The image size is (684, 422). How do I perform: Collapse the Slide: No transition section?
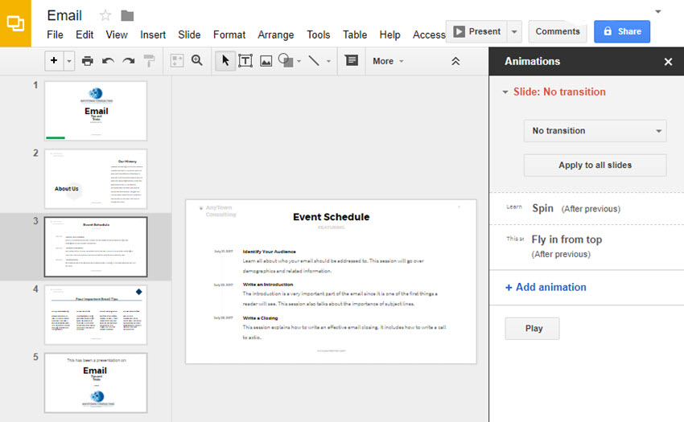[x=505, y=92]
